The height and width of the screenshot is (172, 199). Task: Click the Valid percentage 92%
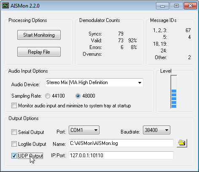pos(132,41)
